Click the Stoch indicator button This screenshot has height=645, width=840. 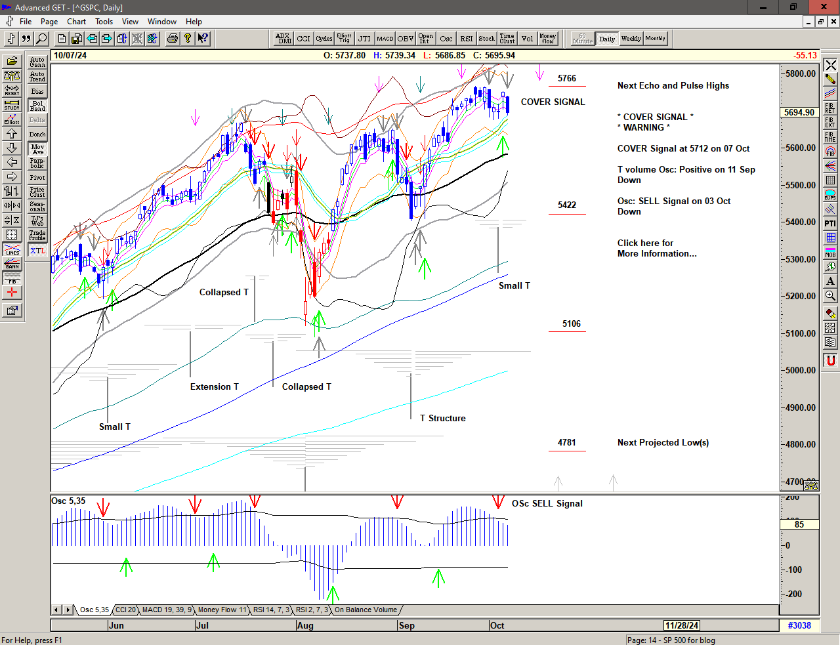point(486,39)
